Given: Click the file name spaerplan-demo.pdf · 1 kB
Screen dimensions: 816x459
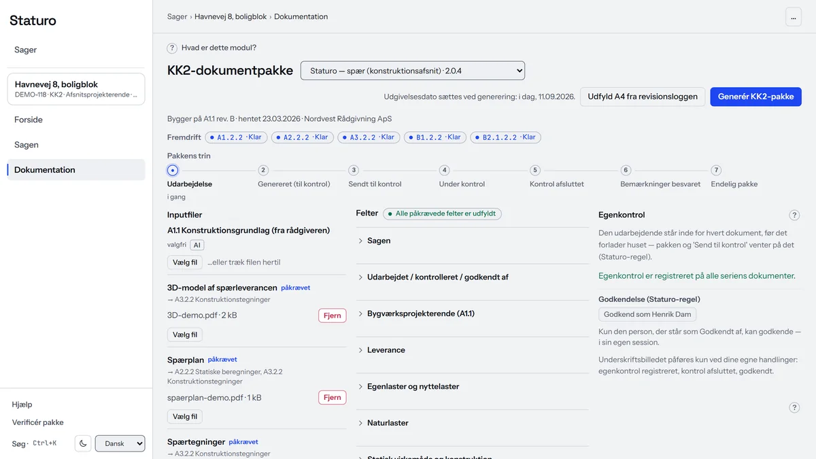Looking at the screenshot, I should (214, 398).
